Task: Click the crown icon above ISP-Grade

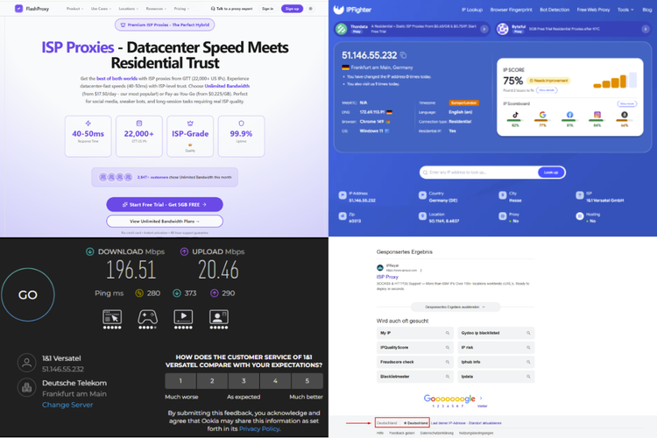Action: pyautogui.click(x=190, y=124)
